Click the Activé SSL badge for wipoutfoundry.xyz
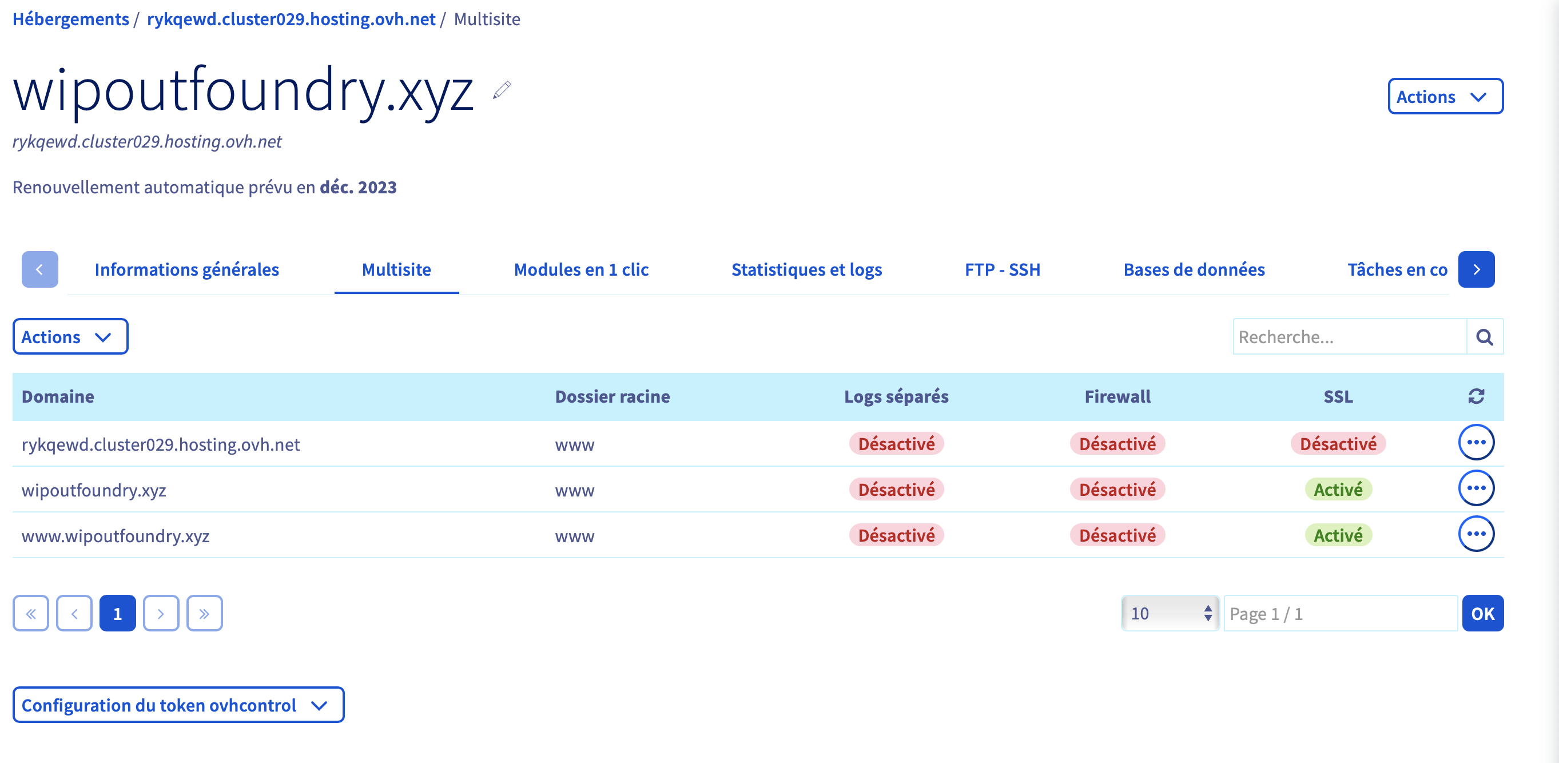Viewport: 1559px width, 763px height. (x=1338, y=489)
